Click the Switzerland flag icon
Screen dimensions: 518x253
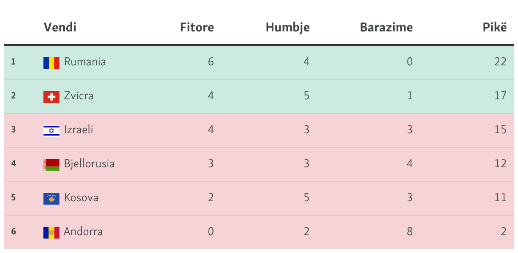[x=51, y=96]
